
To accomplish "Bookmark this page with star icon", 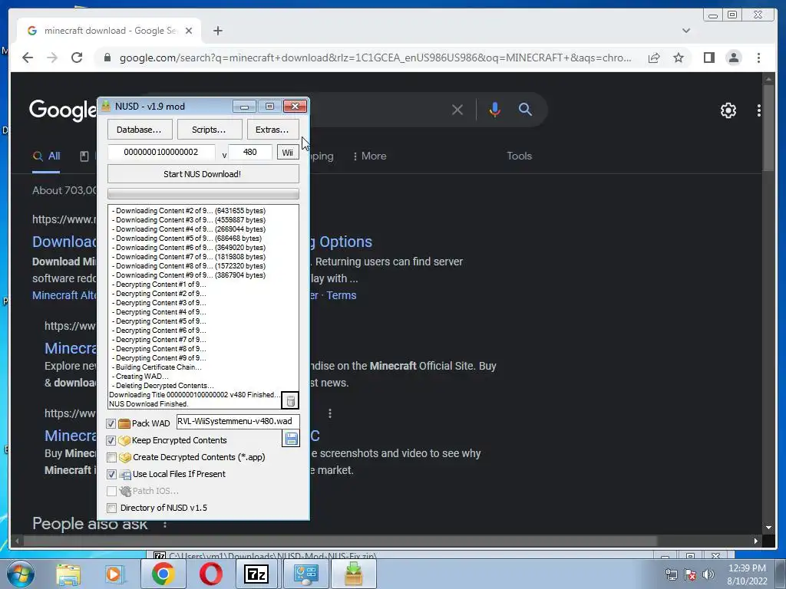I will pos(679,58).
